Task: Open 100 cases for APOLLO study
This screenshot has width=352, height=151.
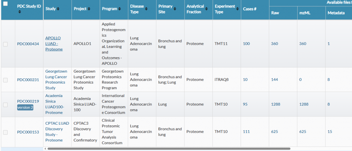Action: tap(246, 44)
